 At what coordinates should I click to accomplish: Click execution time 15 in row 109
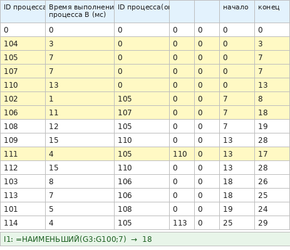coord(80,140)
